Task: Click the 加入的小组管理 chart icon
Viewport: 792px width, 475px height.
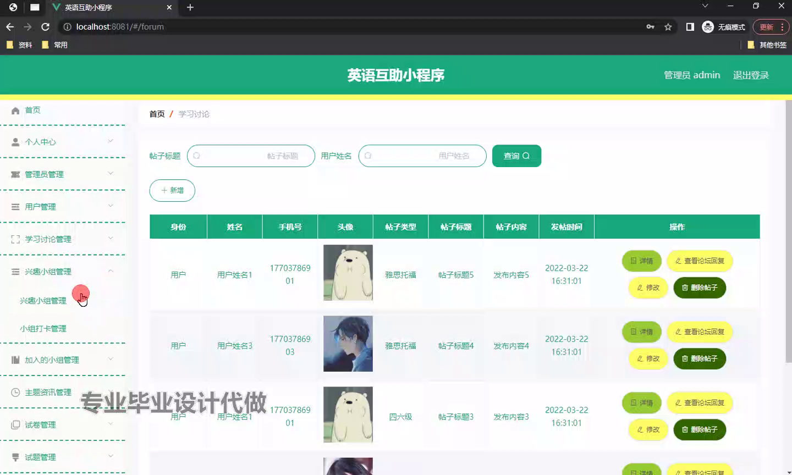Action: [x=15, y=360]
